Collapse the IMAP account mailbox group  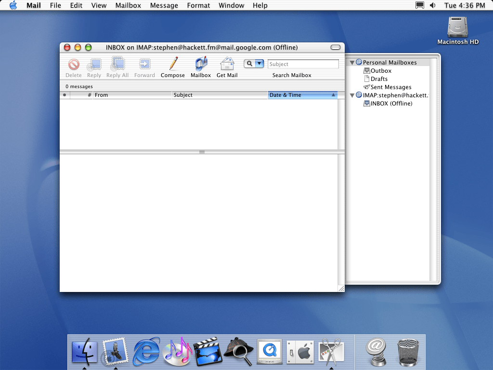point(352,95)
